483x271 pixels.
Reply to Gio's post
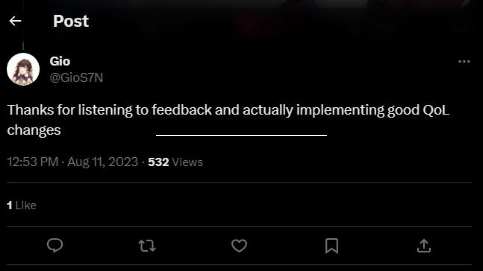pyautogui.click(x=55, y=245)
